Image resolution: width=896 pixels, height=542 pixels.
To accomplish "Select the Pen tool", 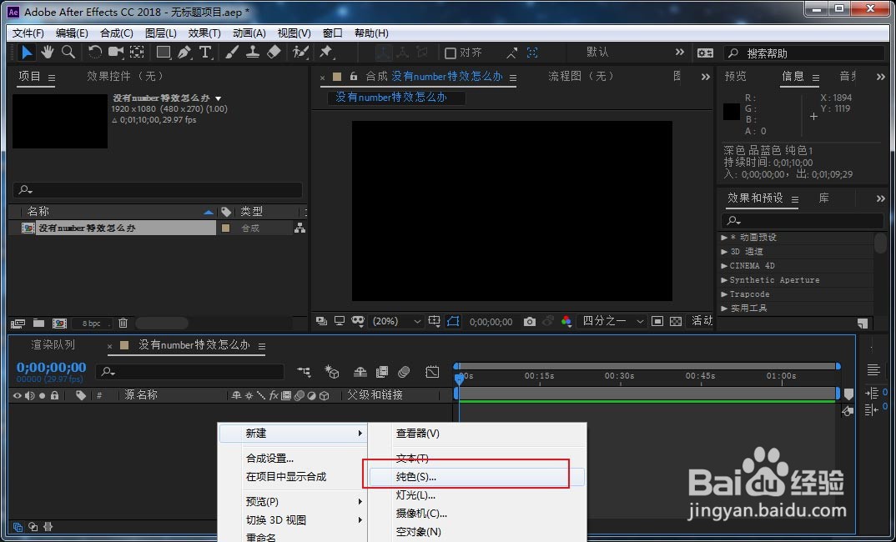I will click(184, 53).
